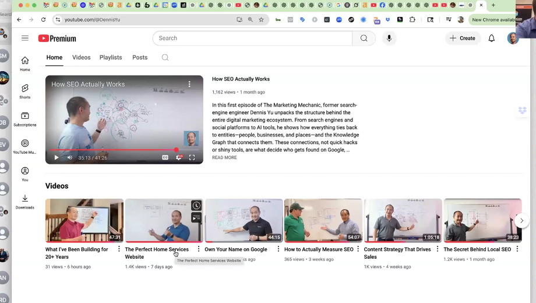This screenshot has height=303, width=536.
Task: Search within channel using magnifier icon
Action: click(x=165, y=58)
